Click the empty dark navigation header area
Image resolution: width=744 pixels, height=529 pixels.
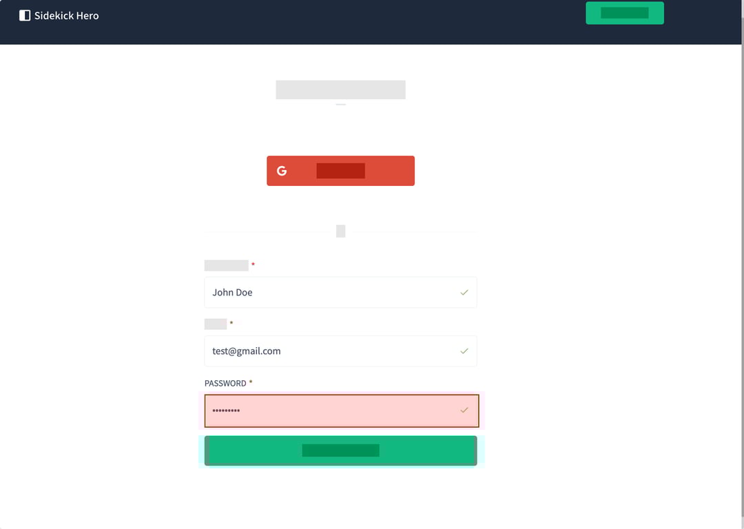click(344, 21)
